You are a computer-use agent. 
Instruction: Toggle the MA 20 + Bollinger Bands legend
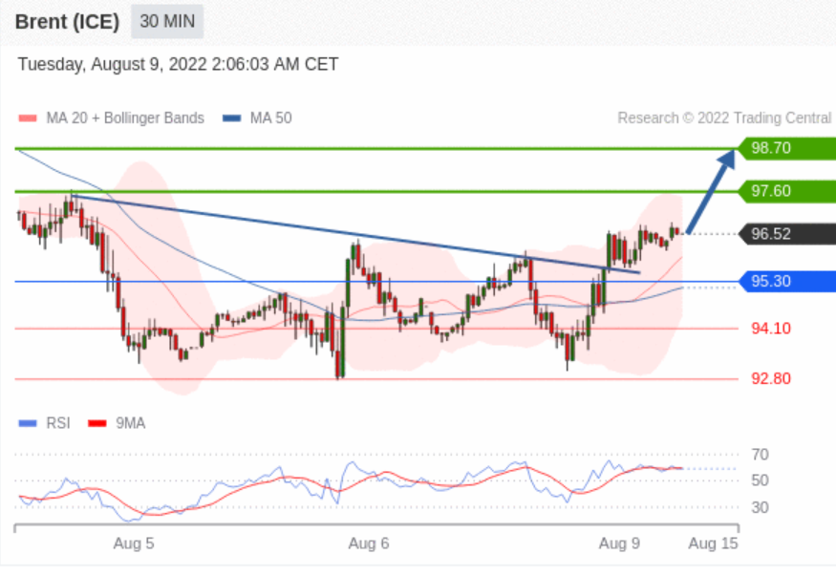point(113,118)
